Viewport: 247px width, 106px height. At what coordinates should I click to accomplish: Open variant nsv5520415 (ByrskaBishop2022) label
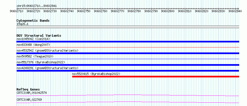96,74
